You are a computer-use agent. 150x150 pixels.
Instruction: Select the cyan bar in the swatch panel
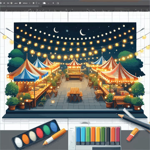pyautogui.click(x=83, y=136)
